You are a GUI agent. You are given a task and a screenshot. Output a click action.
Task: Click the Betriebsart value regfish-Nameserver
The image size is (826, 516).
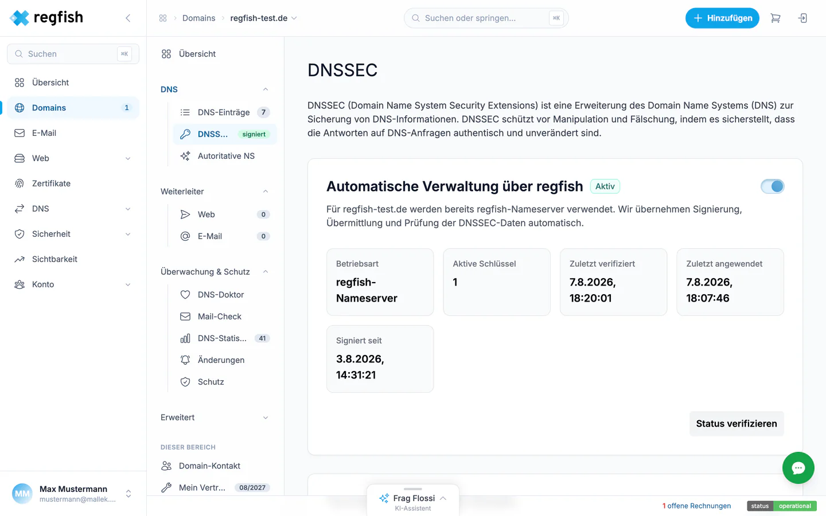[x=367, y=290]
